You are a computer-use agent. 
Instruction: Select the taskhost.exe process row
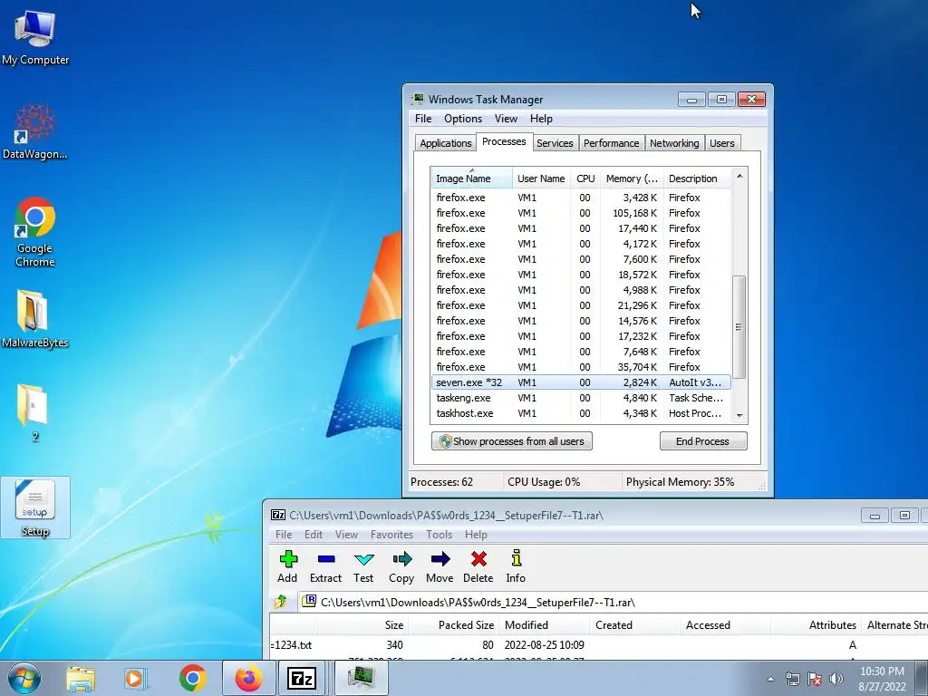click(x=581, y=413)
